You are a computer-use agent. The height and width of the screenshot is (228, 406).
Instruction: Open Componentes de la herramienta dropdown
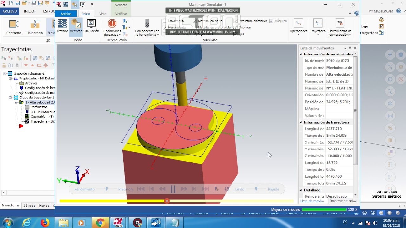147,28
